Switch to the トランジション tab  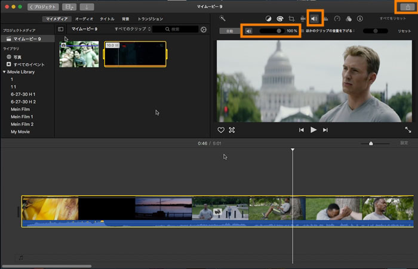150,19
